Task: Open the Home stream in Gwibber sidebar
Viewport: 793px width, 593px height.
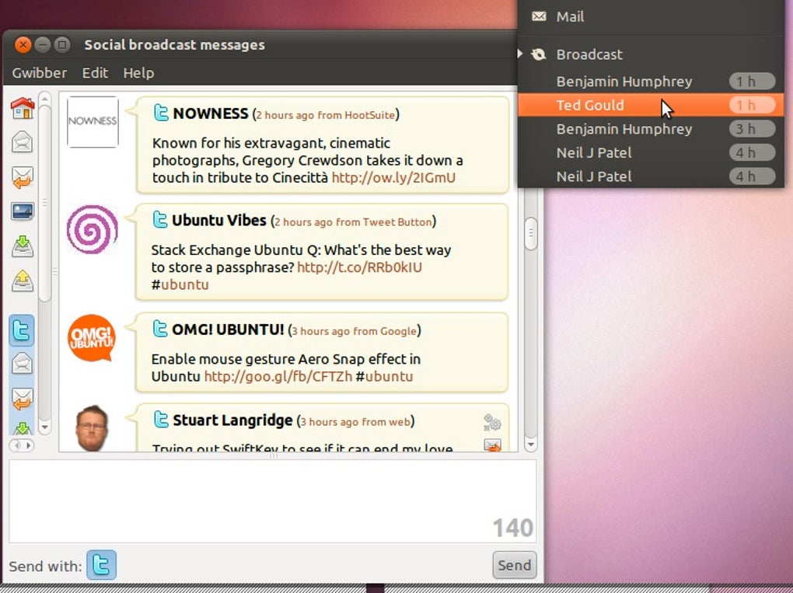Action: coord(23,108)
